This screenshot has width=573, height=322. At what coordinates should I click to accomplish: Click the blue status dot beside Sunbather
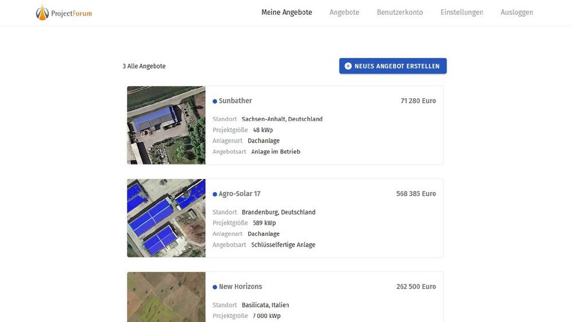click(x=215, y=101)
